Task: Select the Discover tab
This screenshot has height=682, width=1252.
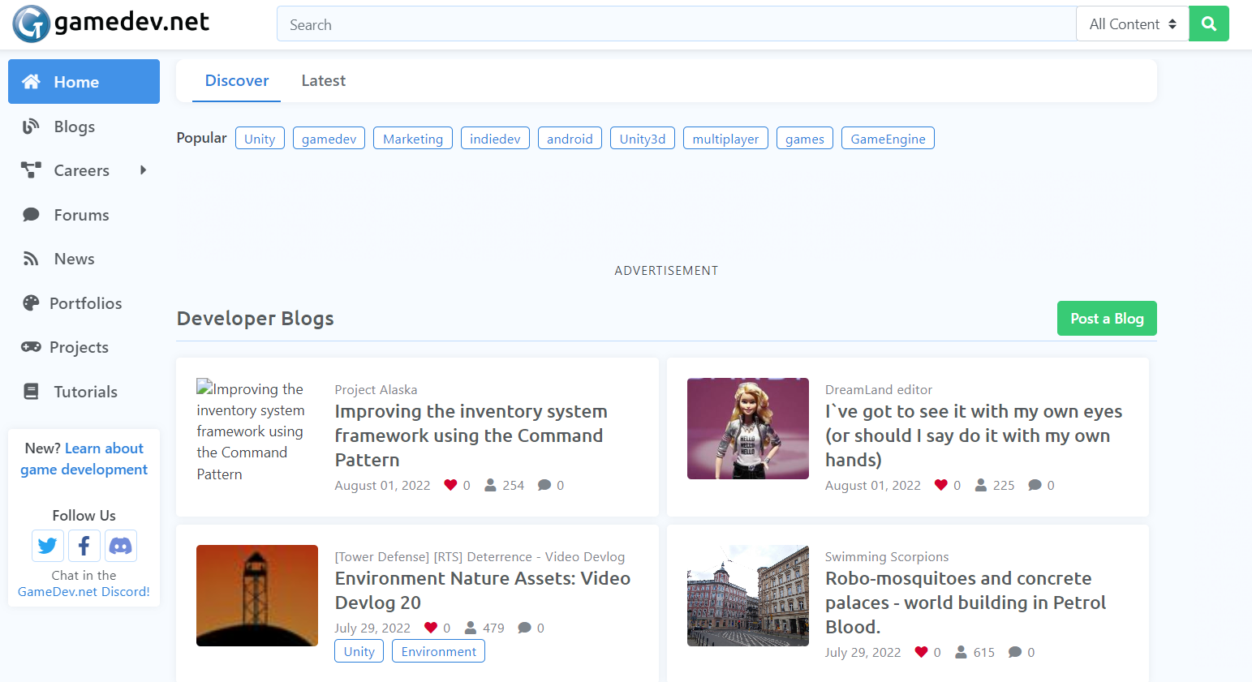Action: coord(236,80)
